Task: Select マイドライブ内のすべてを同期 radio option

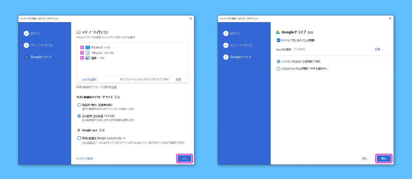Action: (x=278, y=61)
